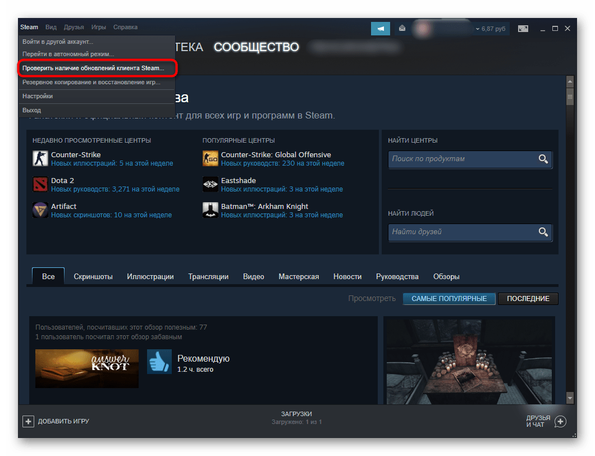Click the announcements megaphone icon
Viewport: 595px width, 456px height.
pos(381,28)
